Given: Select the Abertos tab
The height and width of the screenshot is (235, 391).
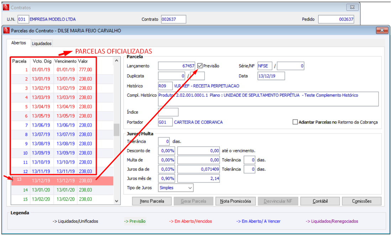Looking at the screenshot, I should pyautogui.click(x=19, y=43).
